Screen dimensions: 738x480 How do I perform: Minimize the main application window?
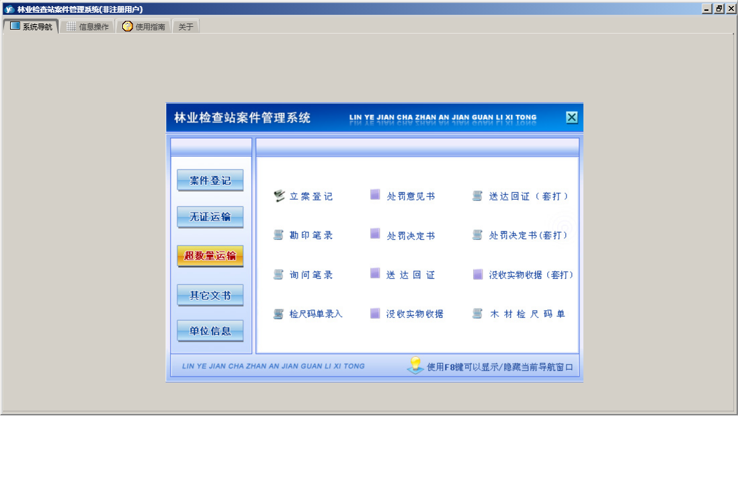(706, 9)
